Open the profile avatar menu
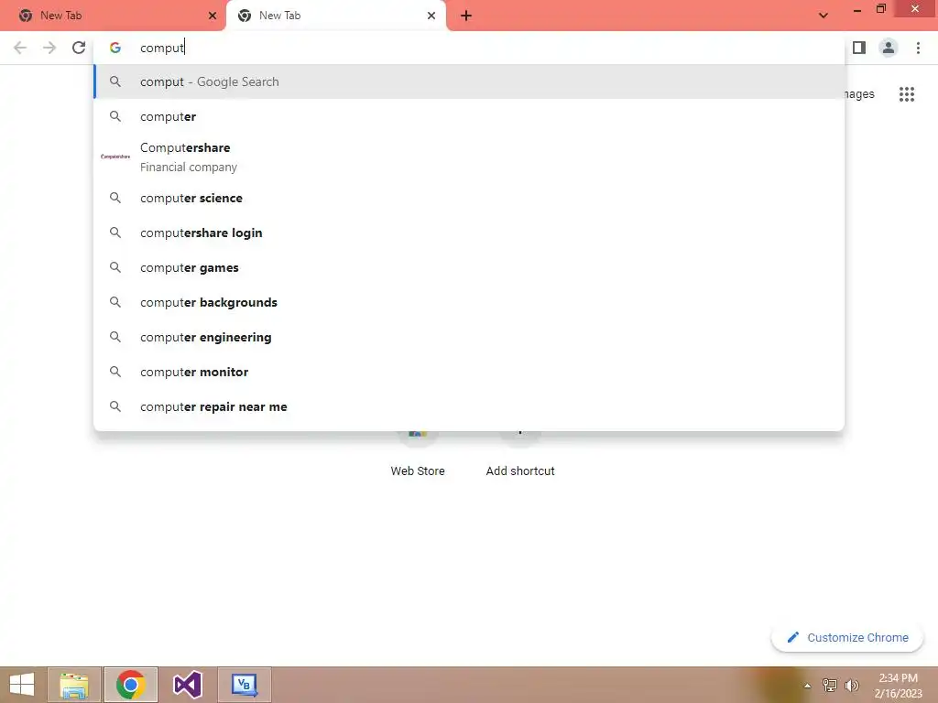This screenshot has height=703, width=938. [x=889, y=48]
